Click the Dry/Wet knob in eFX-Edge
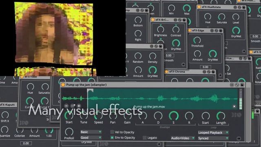261x147 pixels. pyautogui.click(x=213, y=53)
